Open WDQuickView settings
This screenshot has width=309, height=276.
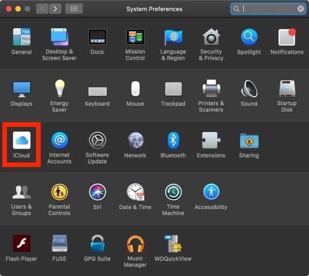173,244
